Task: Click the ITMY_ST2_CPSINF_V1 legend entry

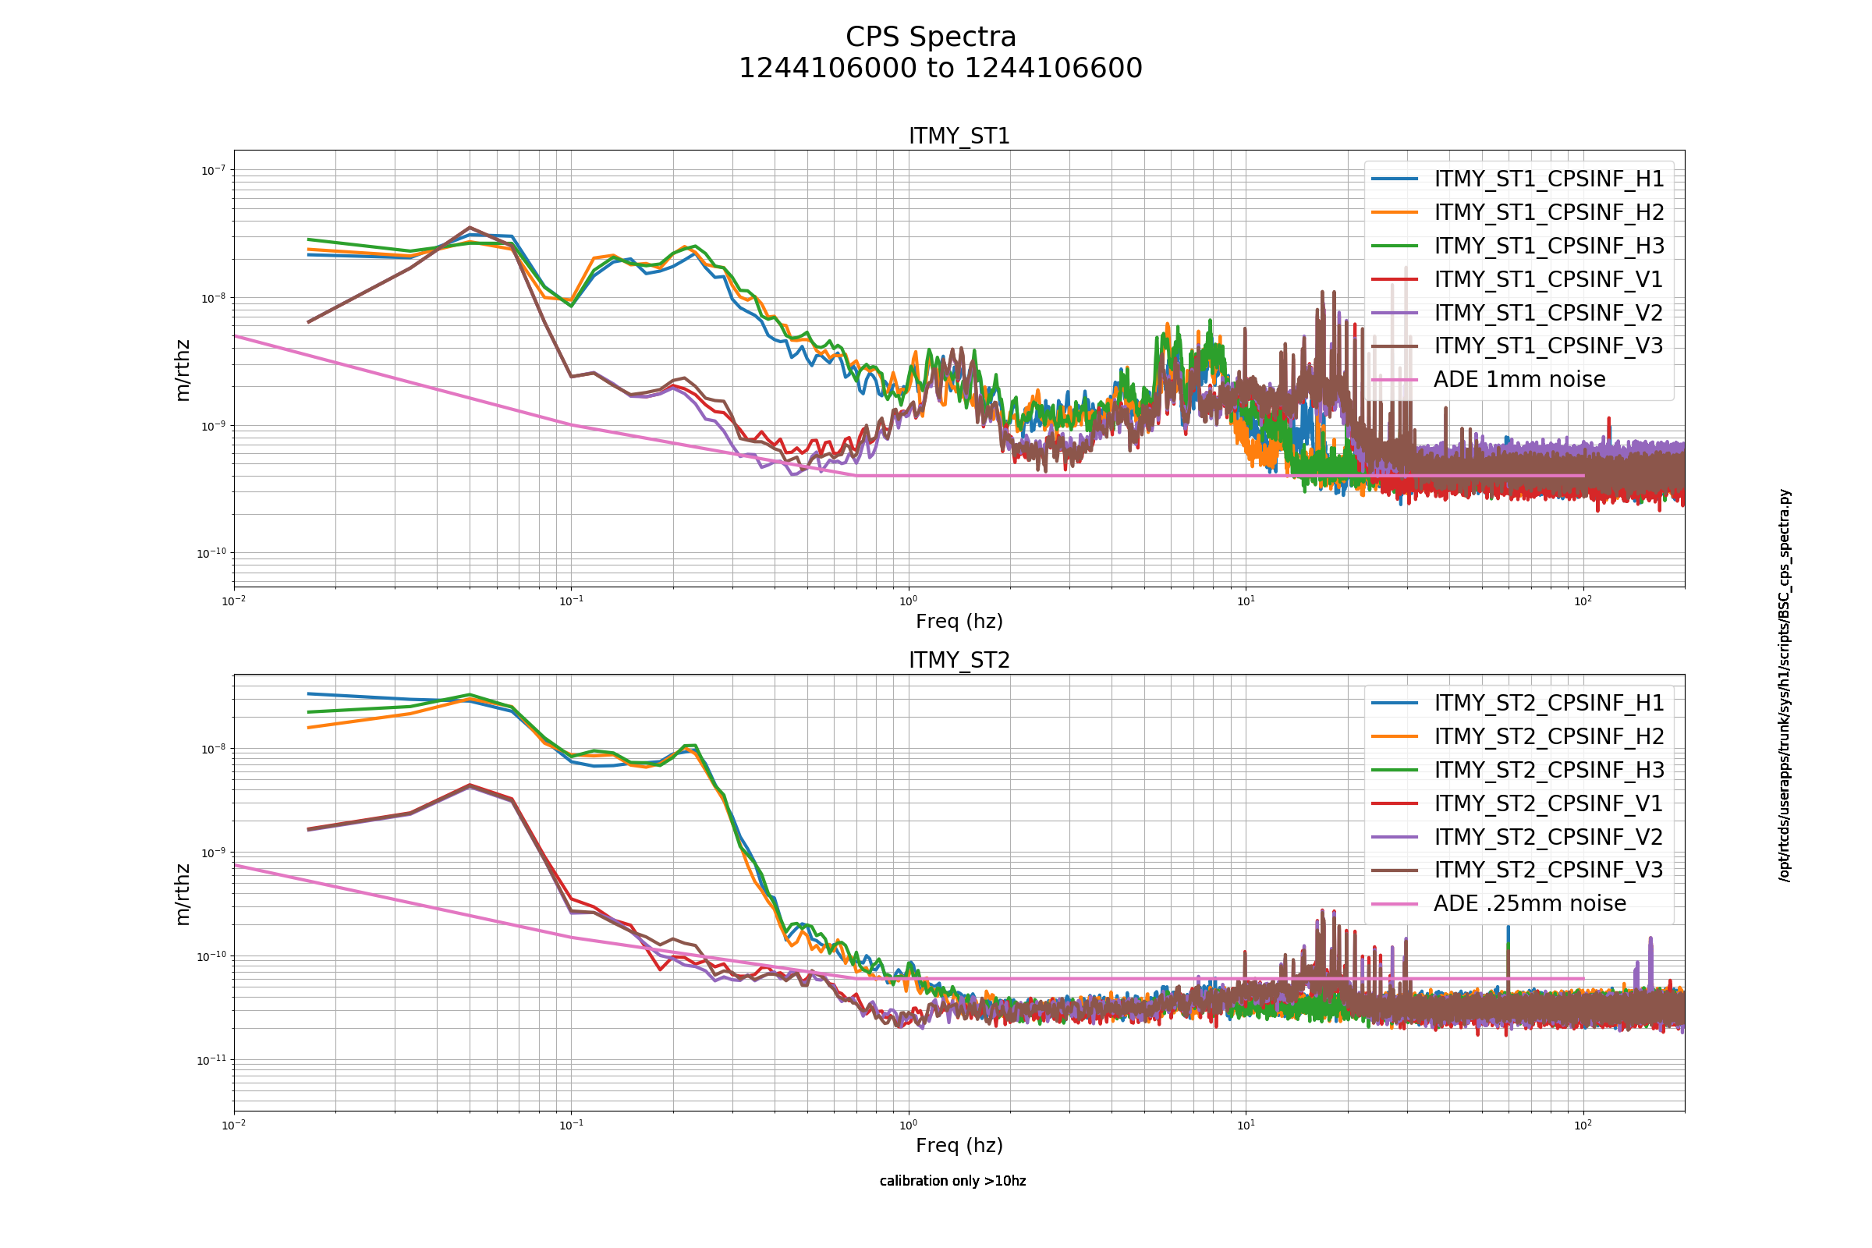Action: (x=1518, y=803)
